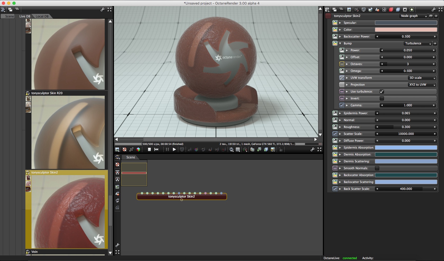Enable the Smooth Normals checkbox

377,168
